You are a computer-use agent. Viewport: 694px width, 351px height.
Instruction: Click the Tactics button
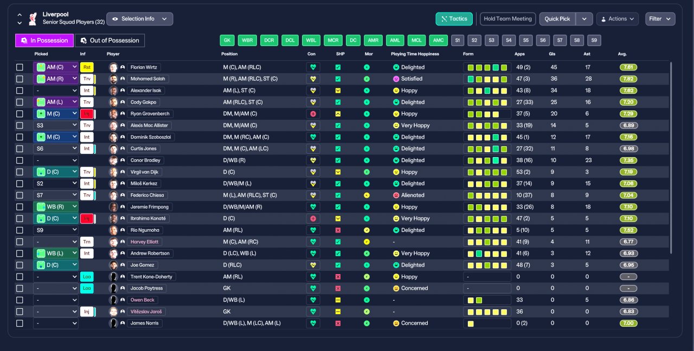click(x=454, y=19)
